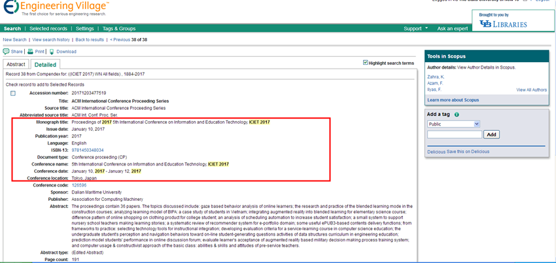The height and width of the screenshot is (263, 556).
Task: Click the title ACM International Conference Proceeding Series
Action: coord(120,101)
